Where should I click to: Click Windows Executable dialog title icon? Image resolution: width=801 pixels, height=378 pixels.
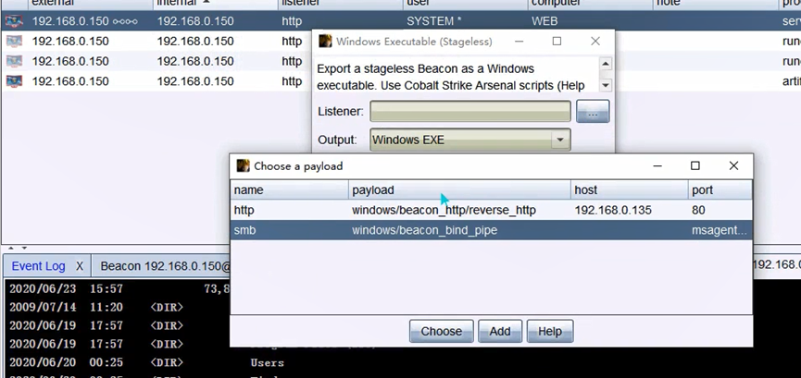pyautogui.click(x=325, y=42)
